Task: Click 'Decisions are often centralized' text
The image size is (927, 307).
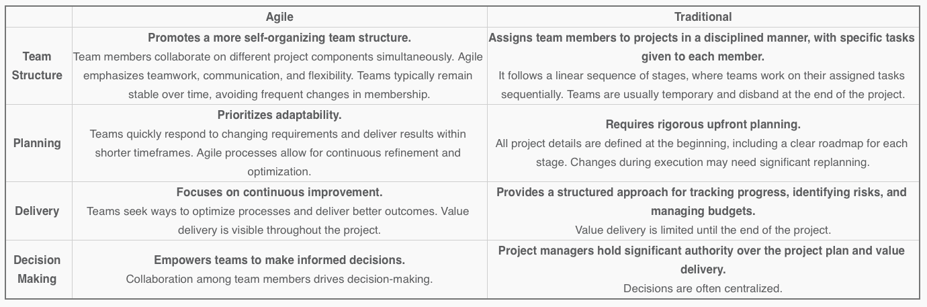Action: point(703,288)
